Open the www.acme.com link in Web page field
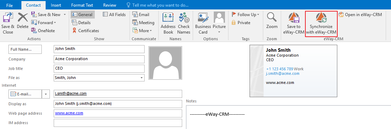Image resolution: width=391 pixels, height=129 pixels. (69, 113)
